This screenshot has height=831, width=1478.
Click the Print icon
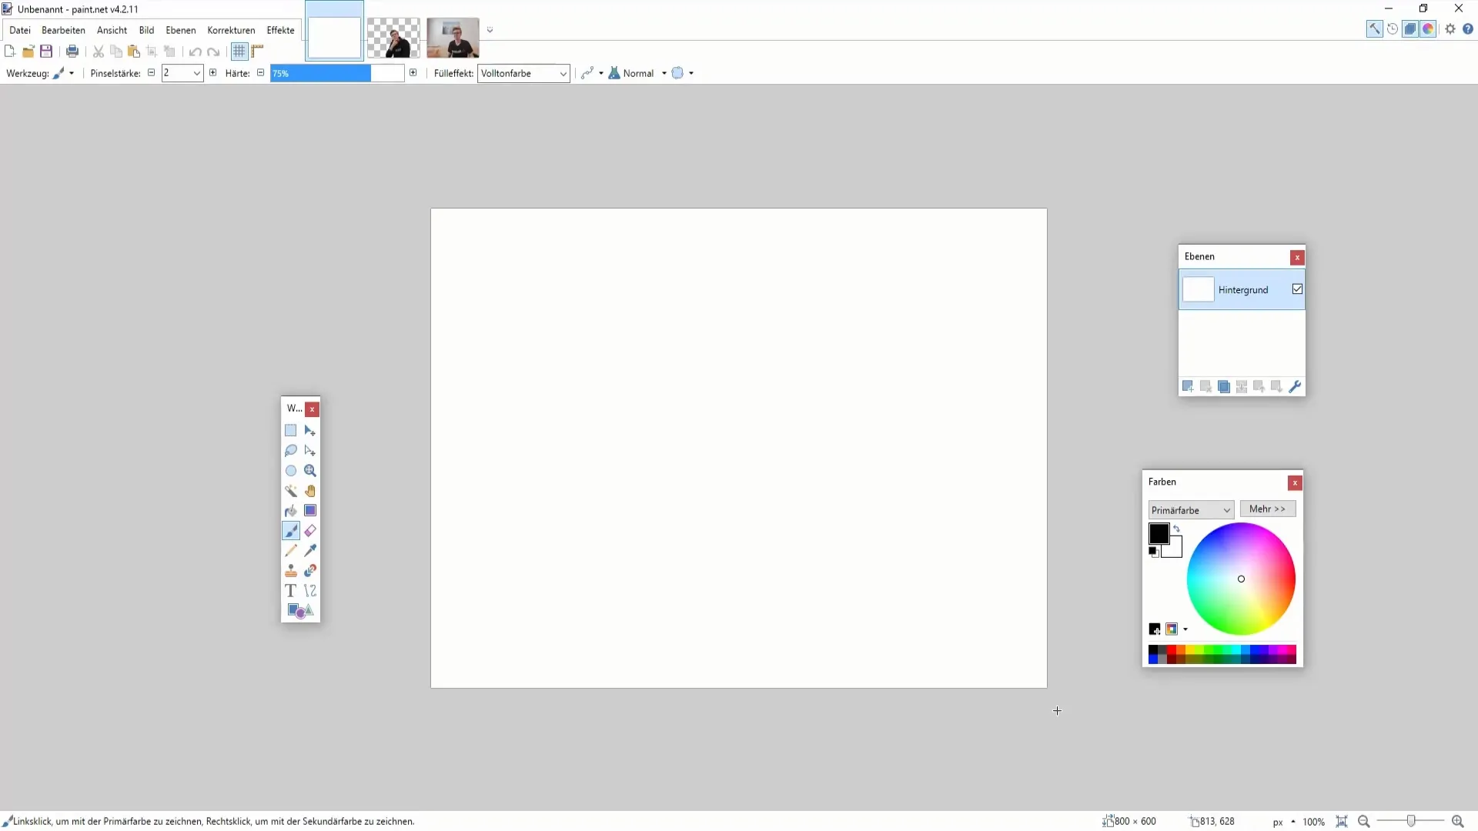coord(72,52)
